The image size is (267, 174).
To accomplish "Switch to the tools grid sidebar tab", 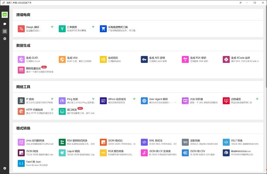I will pyautogui.click(x=5, y=31).
